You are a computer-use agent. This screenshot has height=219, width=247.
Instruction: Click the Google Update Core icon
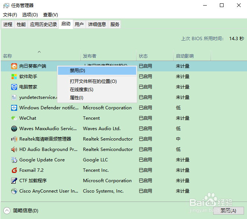click(x=14, y=160)
